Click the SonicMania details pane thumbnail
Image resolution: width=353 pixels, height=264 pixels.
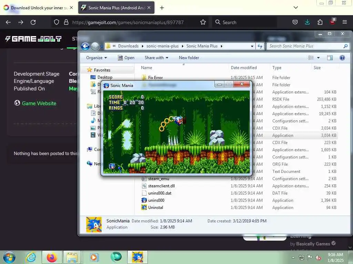[94, 224]
